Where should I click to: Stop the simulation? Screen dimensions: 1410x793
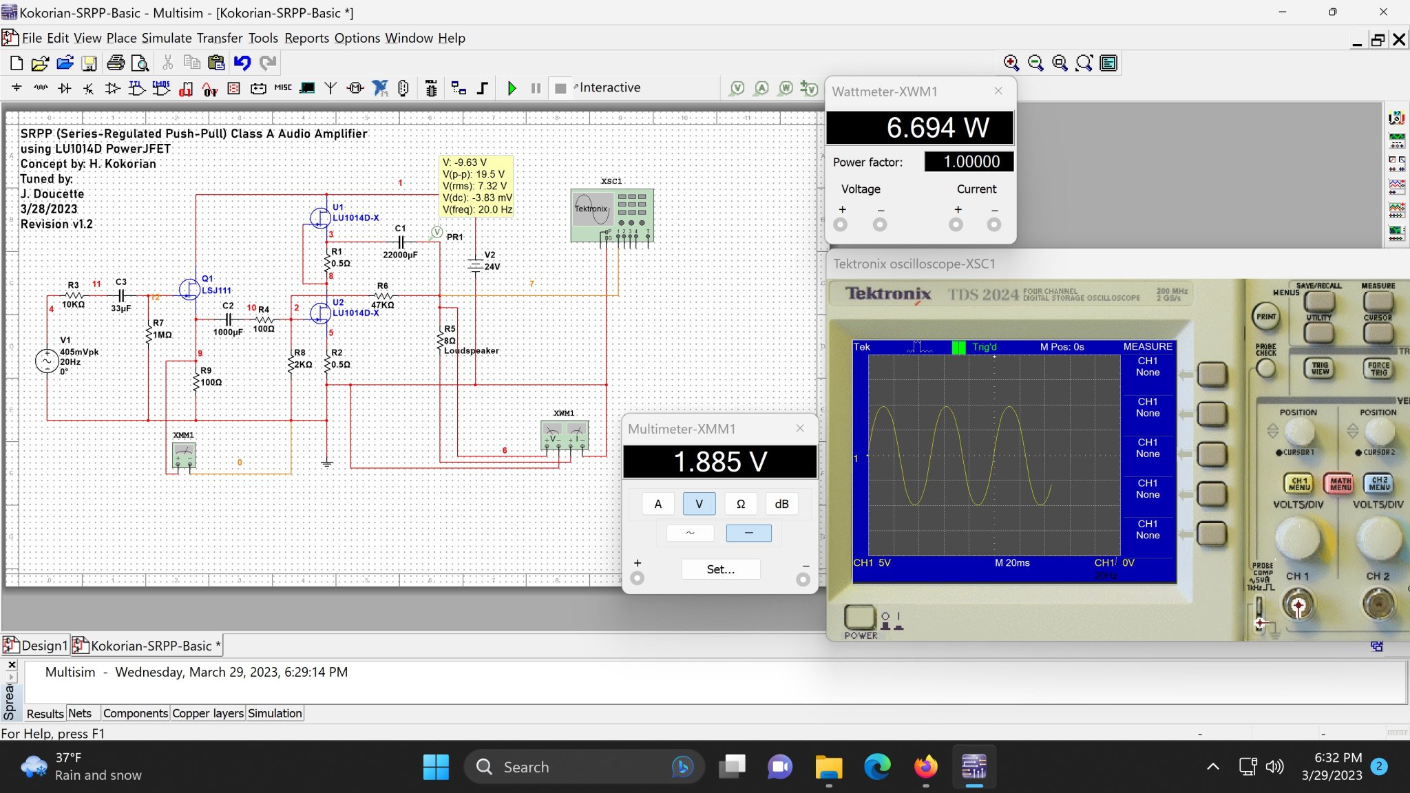tap(560, 88)
